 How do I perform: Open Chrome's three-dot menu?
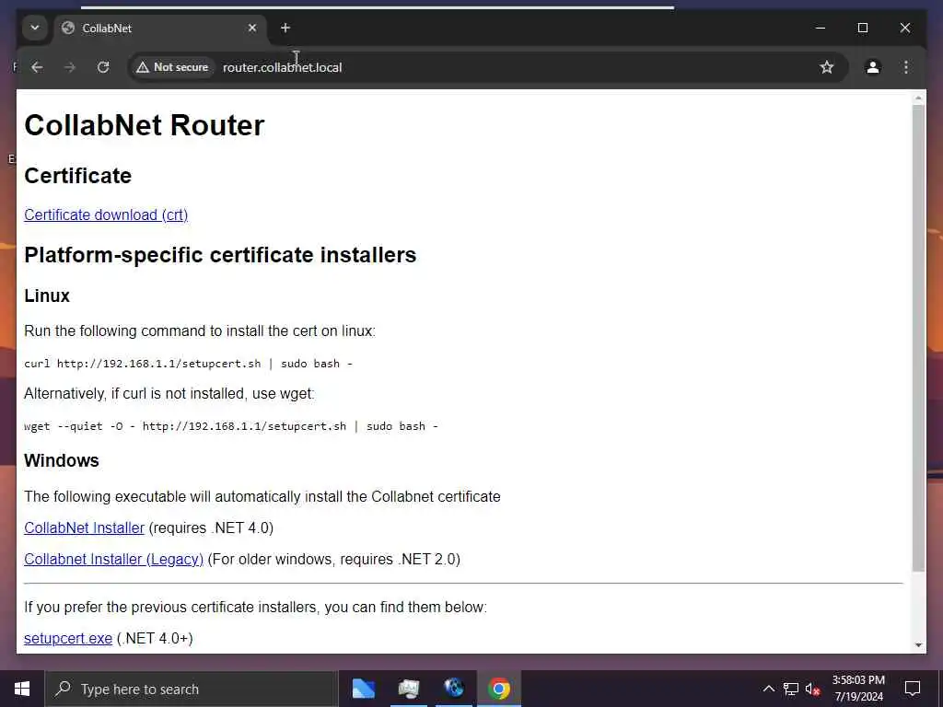[906, 67]
